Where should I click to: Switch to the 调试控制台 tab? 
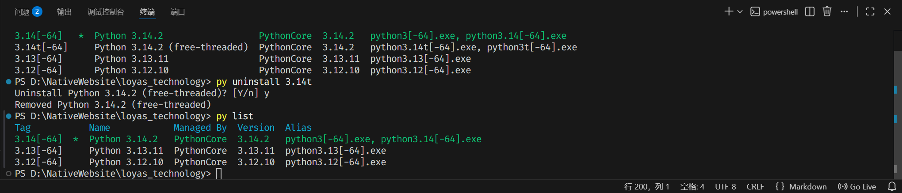click(x=106, y=12)
